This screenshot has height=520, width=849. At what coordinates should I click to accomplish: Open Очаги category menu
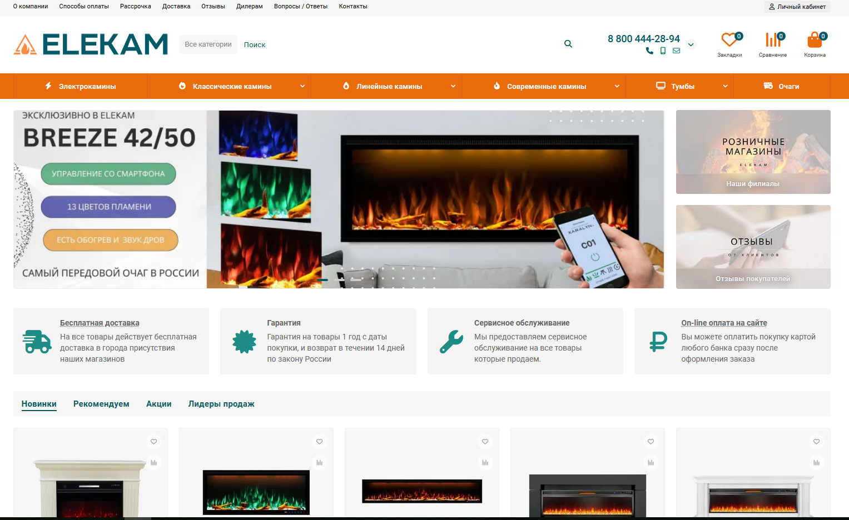[x=782, y=86]
